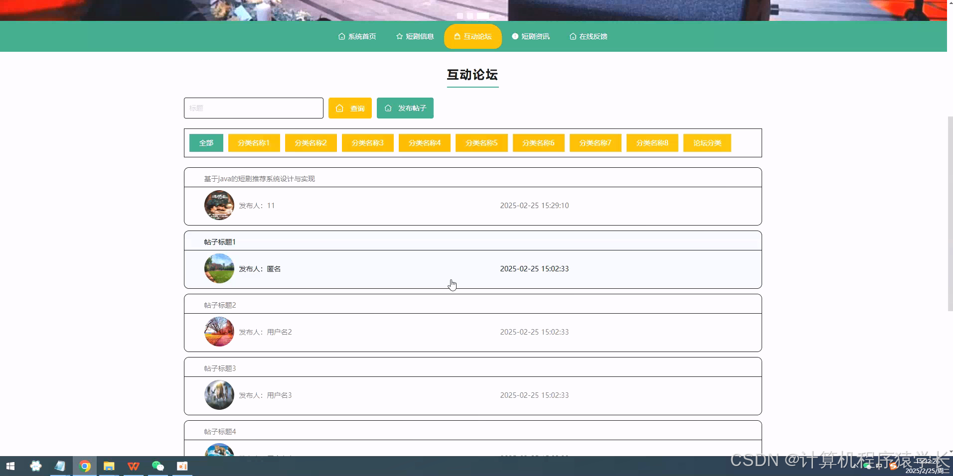This screenshot has height=476, width=953.
Task: Click the avatar of 用户名2's post
Action: click(x=219, y=332)
